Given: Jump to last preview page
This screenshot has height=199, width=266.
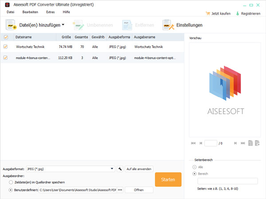Looking at the screenshot, I should coord(243,143).
